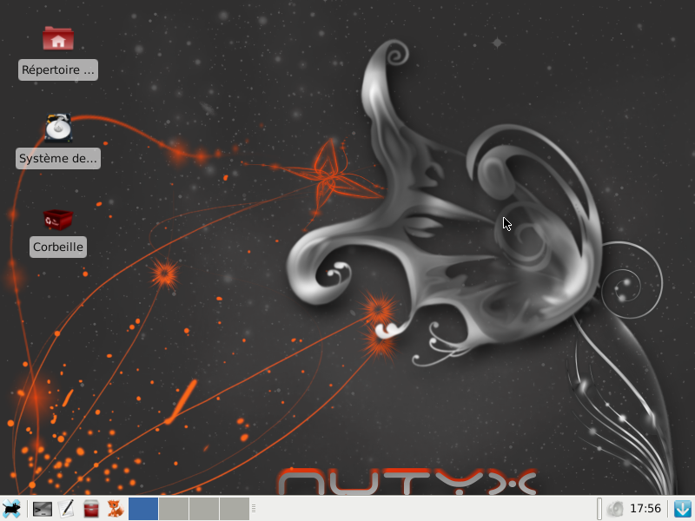Launch the terminal emulator from the panel
Viewport: 695px width, 521px height.
pos(43,509)
